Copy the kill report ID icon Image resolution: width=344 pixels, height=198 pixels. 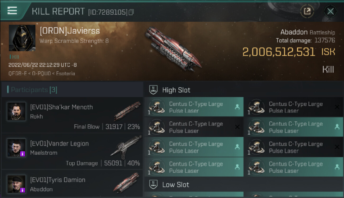pos(131,12)
